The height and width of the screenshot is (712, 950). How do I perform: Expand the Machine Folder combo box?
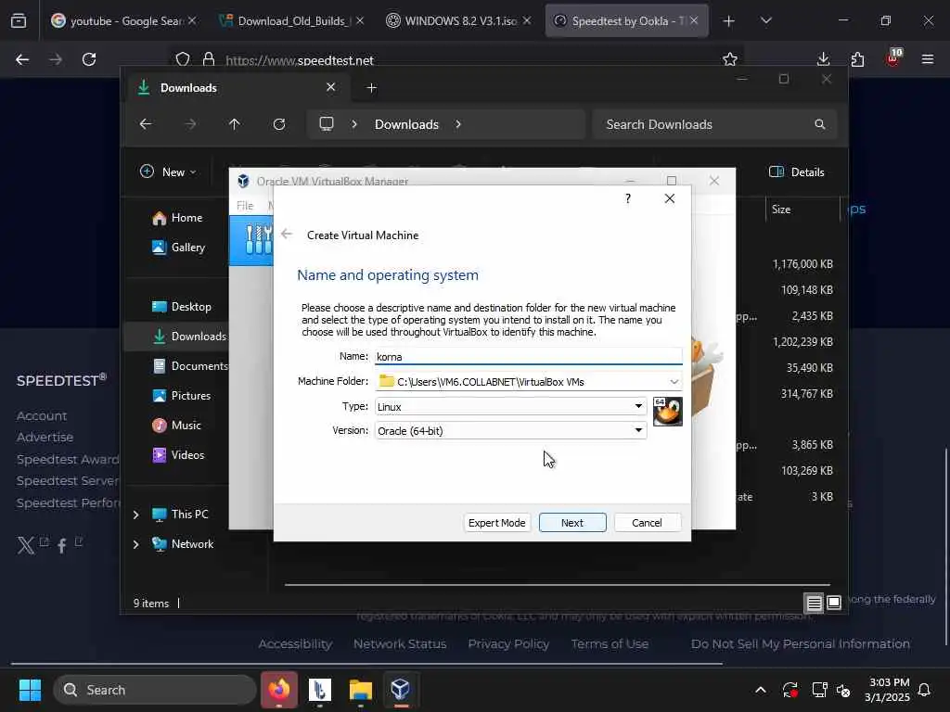(674, 381)
